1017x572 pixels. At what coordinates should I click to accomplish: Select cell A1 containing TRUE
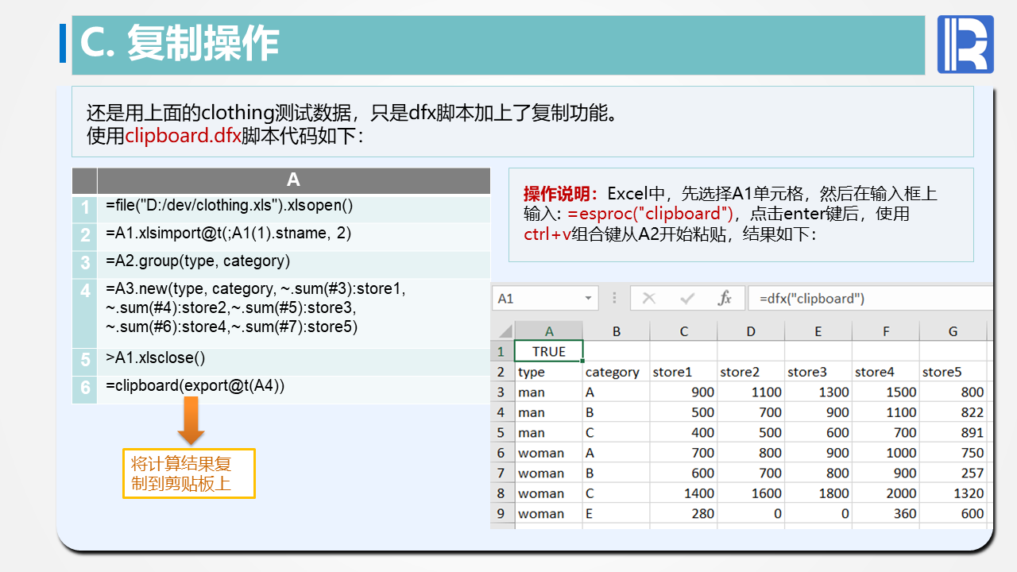coord(548,351)
